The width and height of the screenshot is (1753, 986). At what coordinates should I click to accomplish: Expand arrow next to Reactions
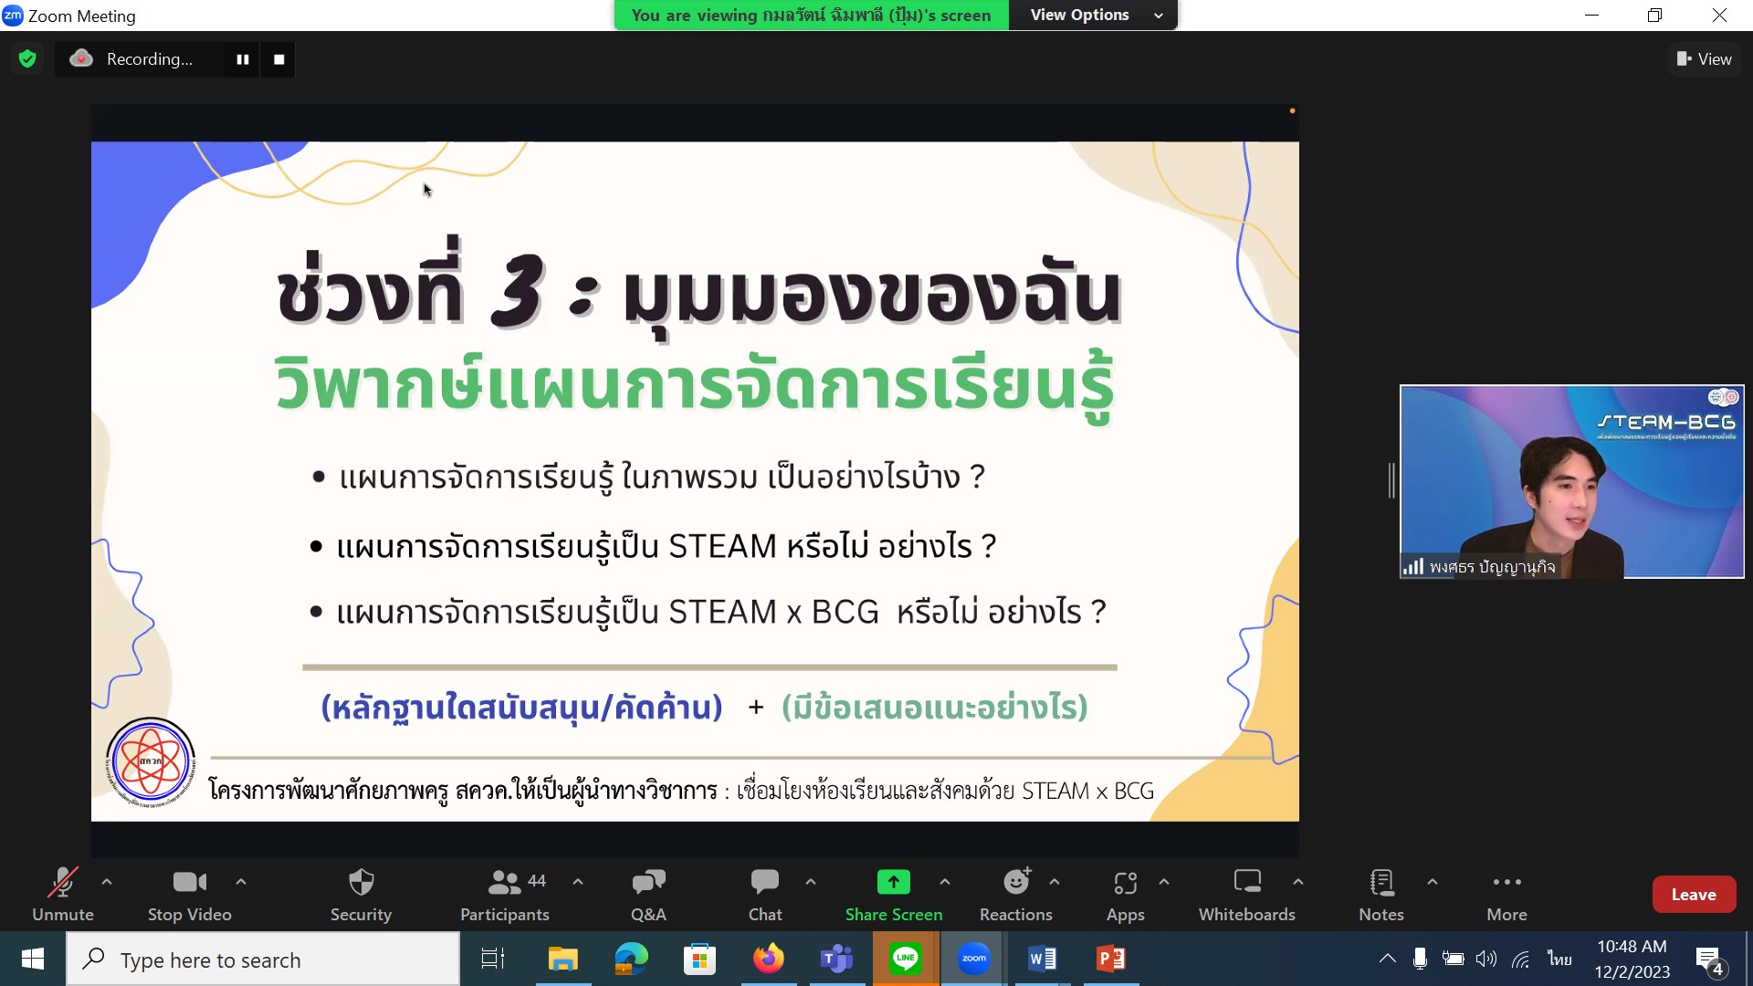pos(1055,882)
